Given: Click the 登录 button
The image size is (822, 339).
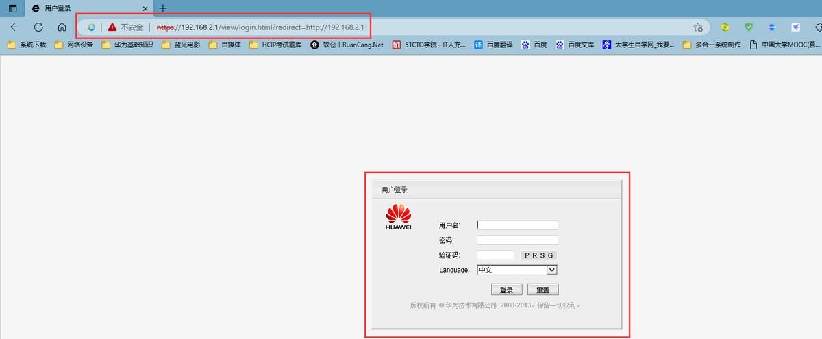Looking at the screenshot, I should (507, 290).
